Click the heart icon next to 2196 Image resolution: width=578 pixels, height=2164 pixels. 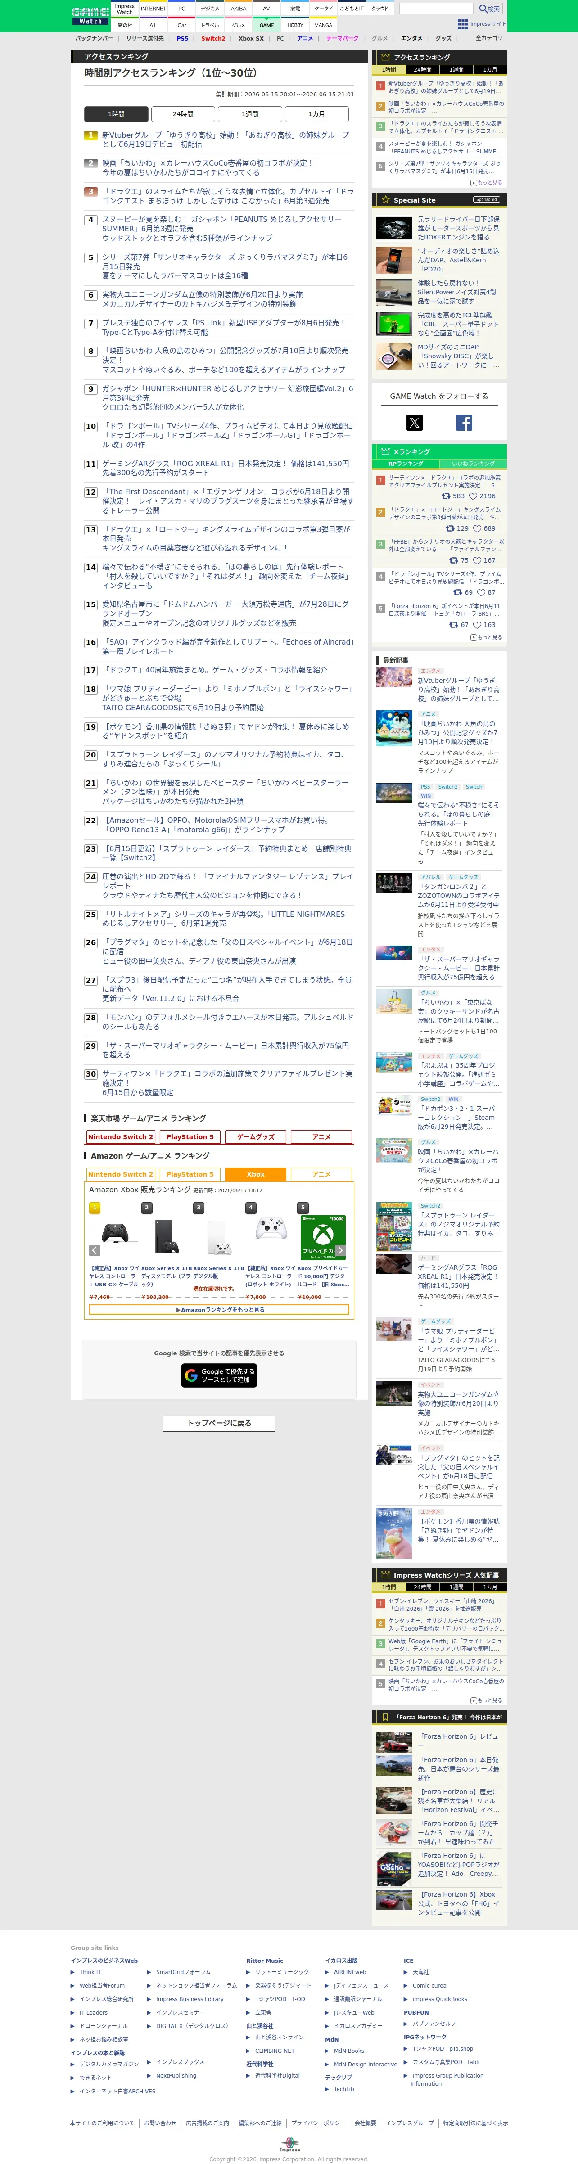pyautogui.click(x=473, y=496)
